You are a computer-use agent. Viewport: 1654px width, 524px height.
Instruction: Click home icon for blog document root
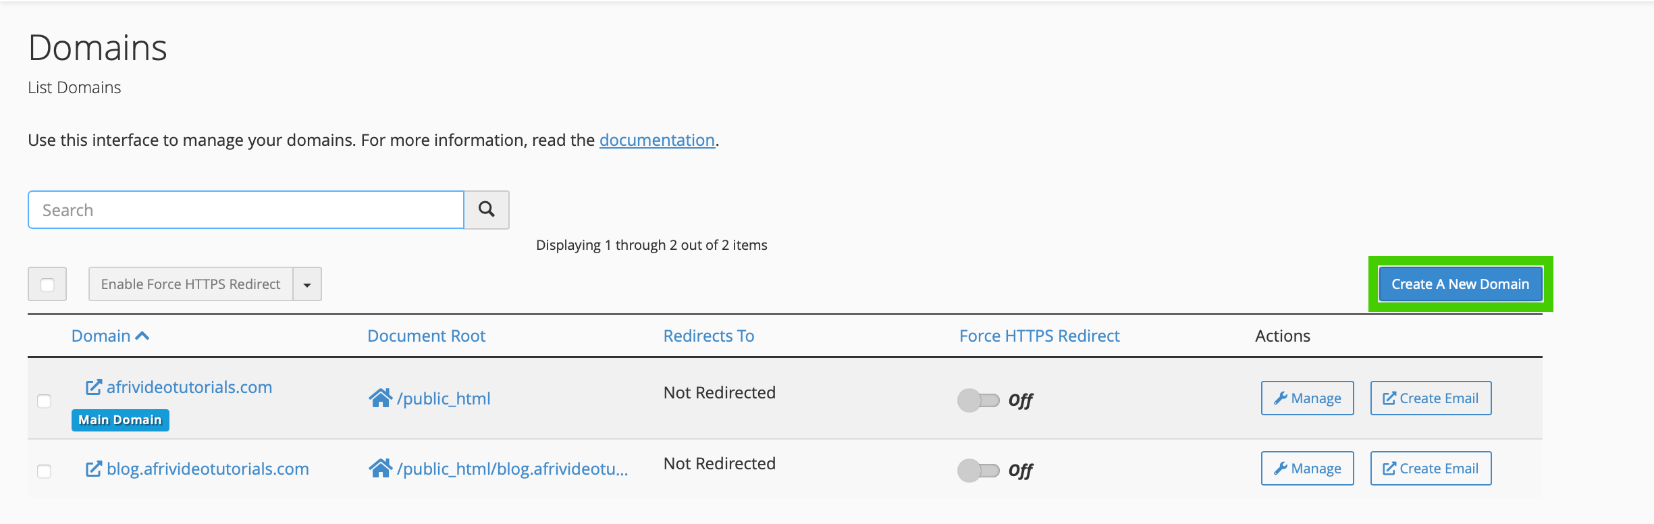pos(380,469)
